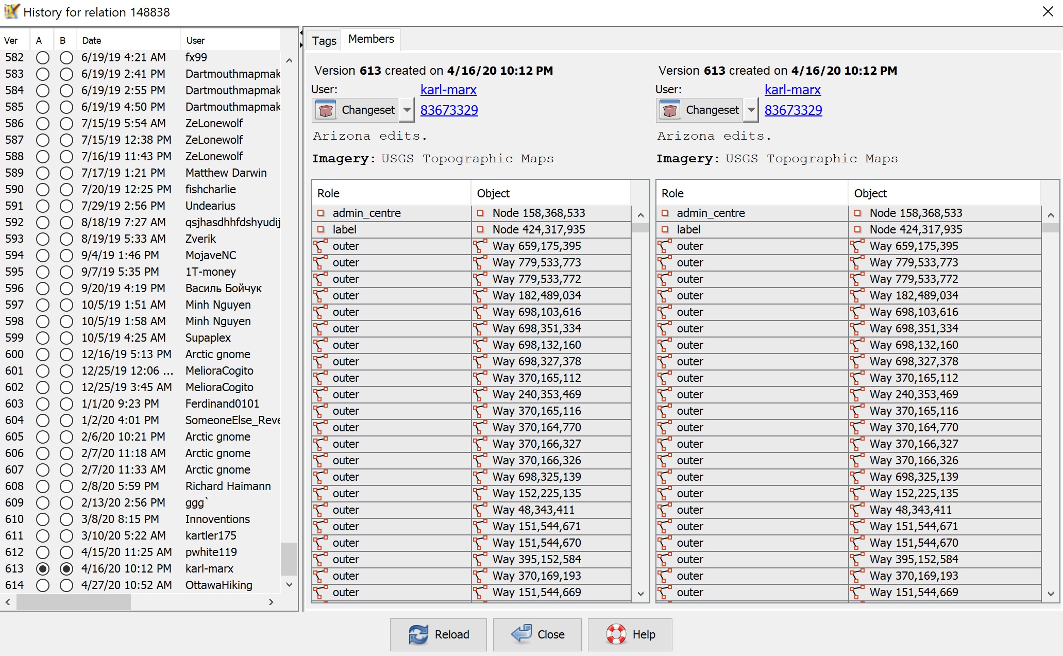Click way icon beside Way 698,325,139 in left table

480,477
